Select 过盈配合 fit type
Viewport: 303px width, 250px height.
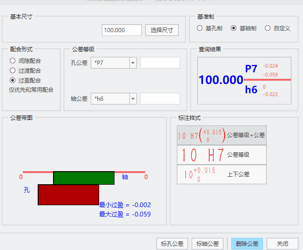click(x=13, y=80)
